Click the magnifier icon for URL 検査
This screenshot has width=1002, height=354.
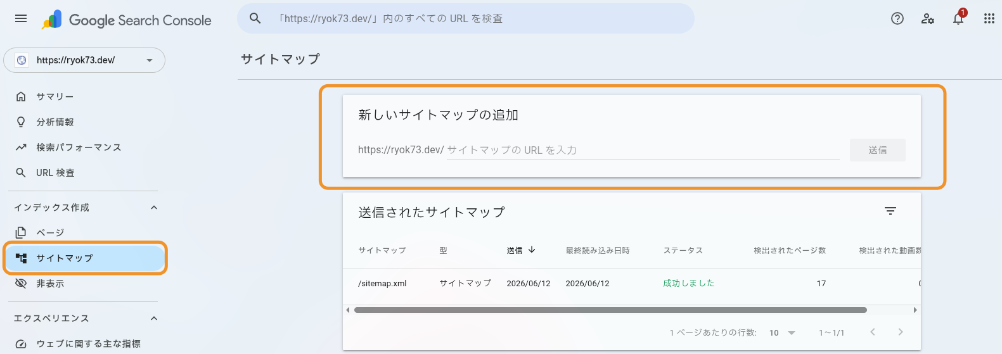coord(21,172)
